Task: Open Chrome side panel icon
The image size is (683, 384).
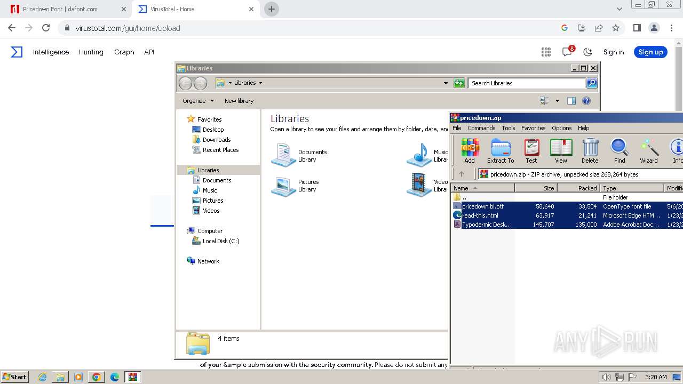Action: click(x=637, y=28)
